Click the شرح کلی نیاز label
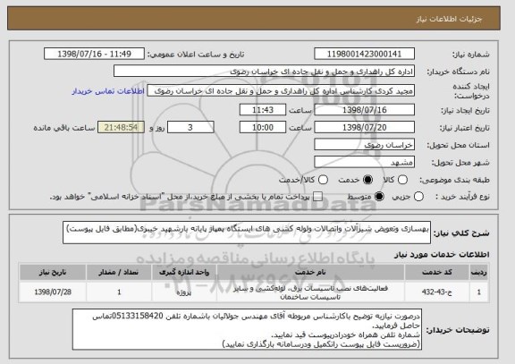The image size is (515, 364). tap(461, 233)
